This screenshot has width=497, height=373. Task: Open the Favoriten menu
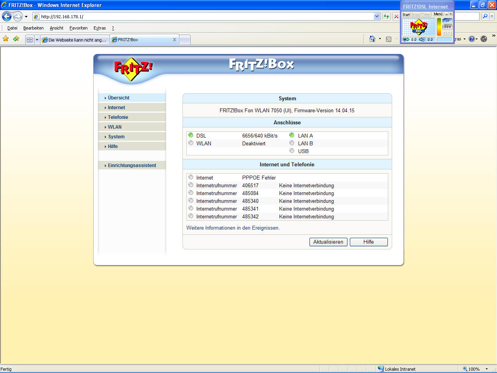click(x=78, y=28)
